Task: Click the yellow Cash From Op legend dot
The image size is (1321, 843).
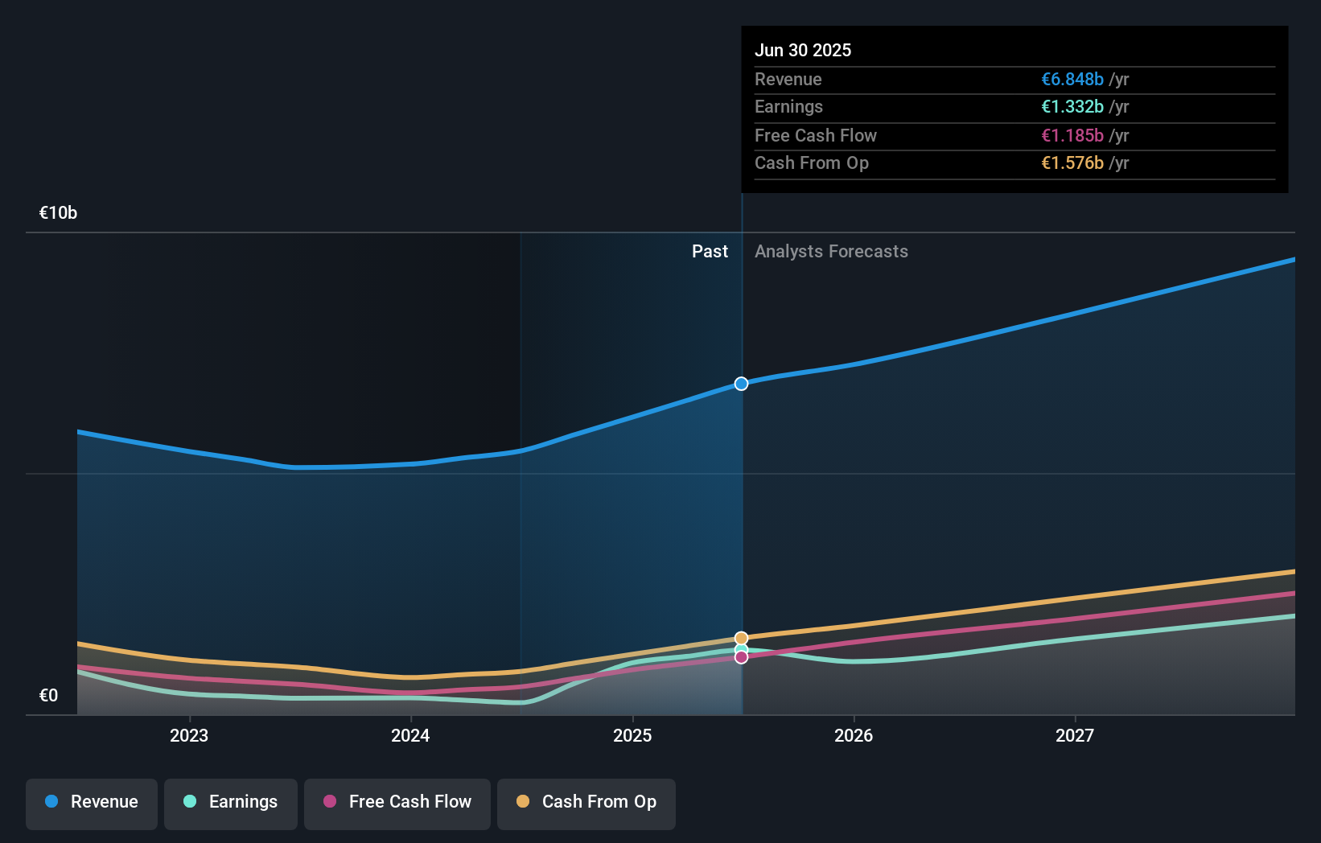Action: 524,802
